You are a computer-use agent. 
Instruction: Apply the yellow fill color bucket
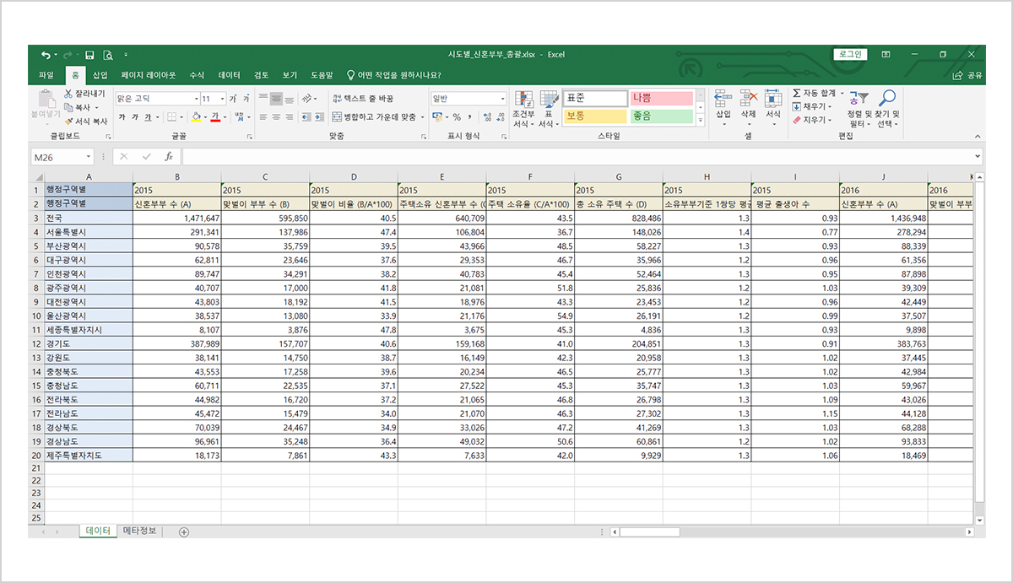click(x=195, y=116)
